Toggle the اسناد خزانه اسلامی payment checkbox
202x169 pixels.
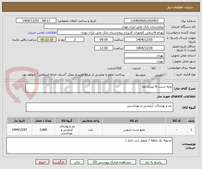[x=128, y=74]
